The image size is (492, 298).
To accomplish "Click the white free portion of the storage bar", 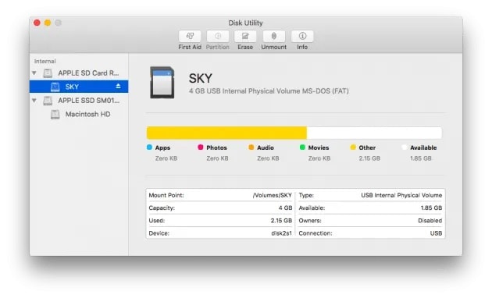I will (x=374, y=133).
